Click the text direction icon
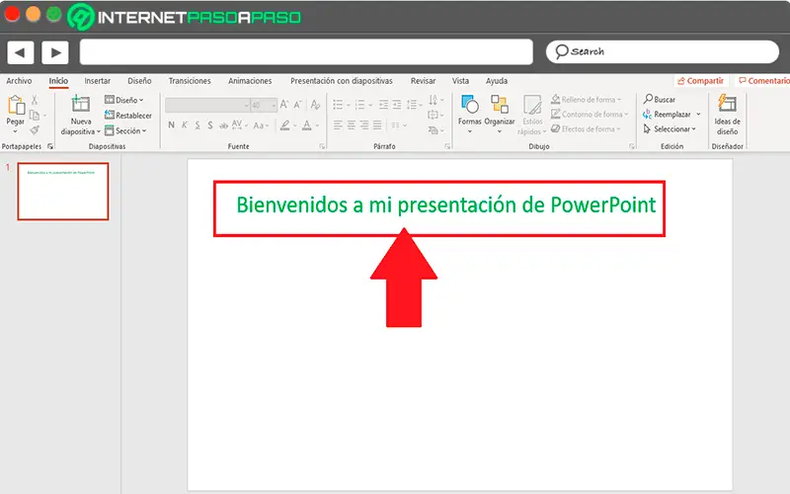The image size is (790, 494). point(434,100)
